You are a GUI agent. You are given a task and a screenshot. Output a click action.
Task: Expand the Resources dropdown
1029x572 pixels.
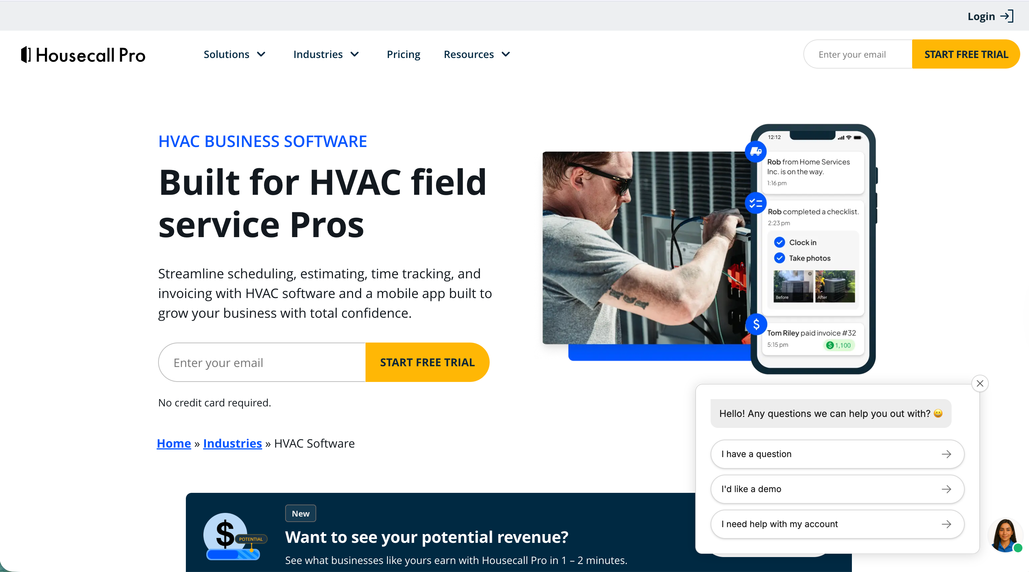point(476,54)
